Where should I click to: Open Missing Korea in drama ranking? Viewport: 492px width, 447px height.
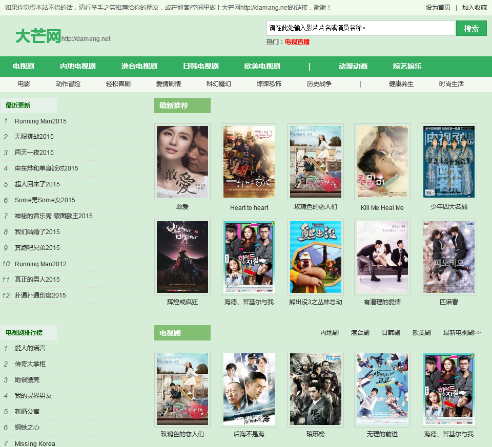[x=35, y=443]
